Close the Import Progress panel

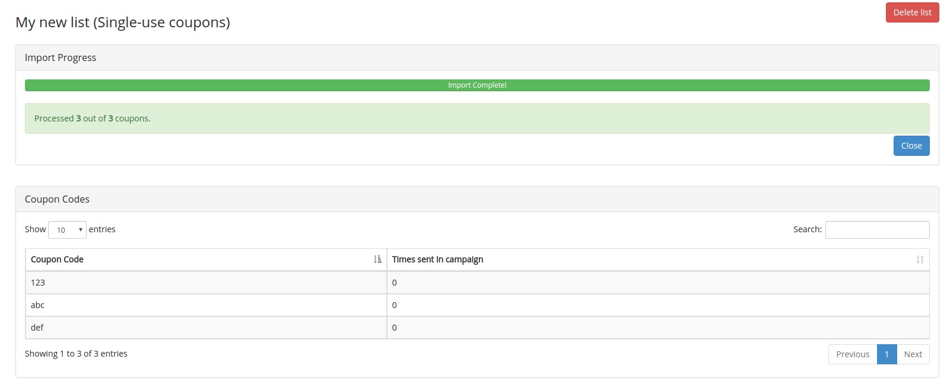[x=911, y=146]
